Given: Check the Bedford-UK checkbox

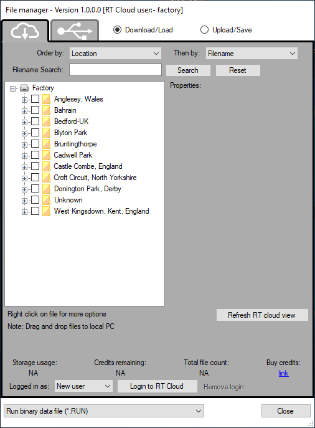Looking at the screenshot, I should click(35, 121).
